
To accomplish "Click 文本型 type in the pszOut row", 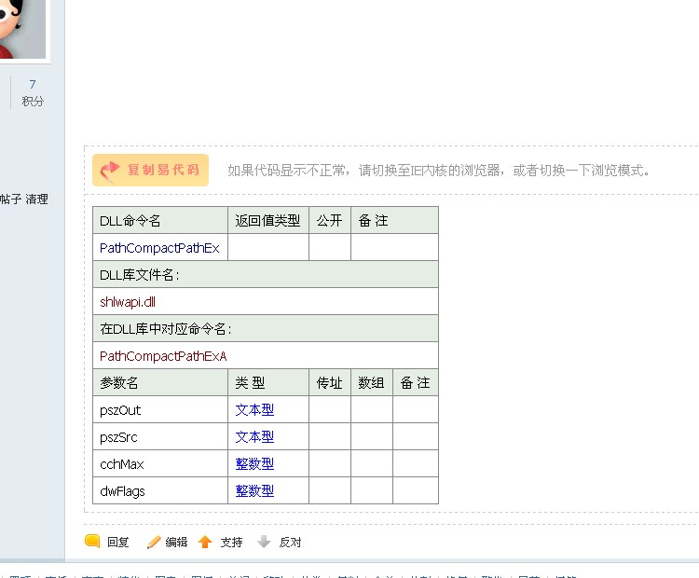I will pos(254,410).
